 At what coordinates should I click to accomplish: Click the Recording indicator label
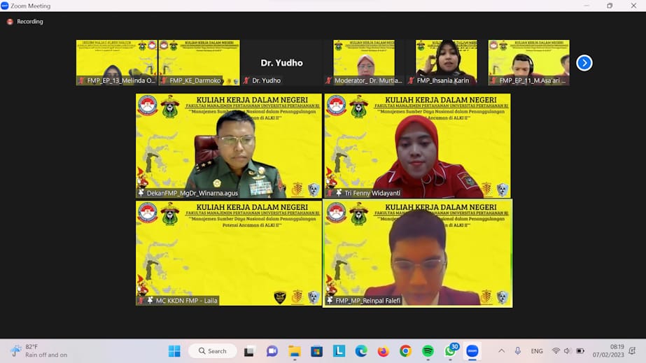click(x=29, y=22)
